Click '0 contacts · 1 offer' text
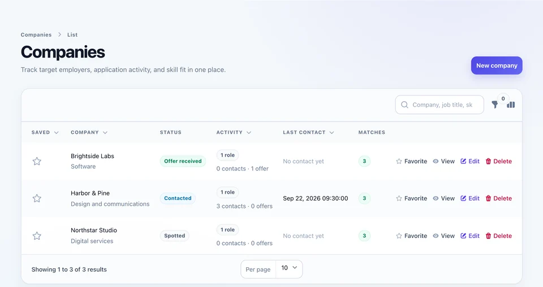The height and width of the screenshot is (287, 543). click(x=243, y=169)
